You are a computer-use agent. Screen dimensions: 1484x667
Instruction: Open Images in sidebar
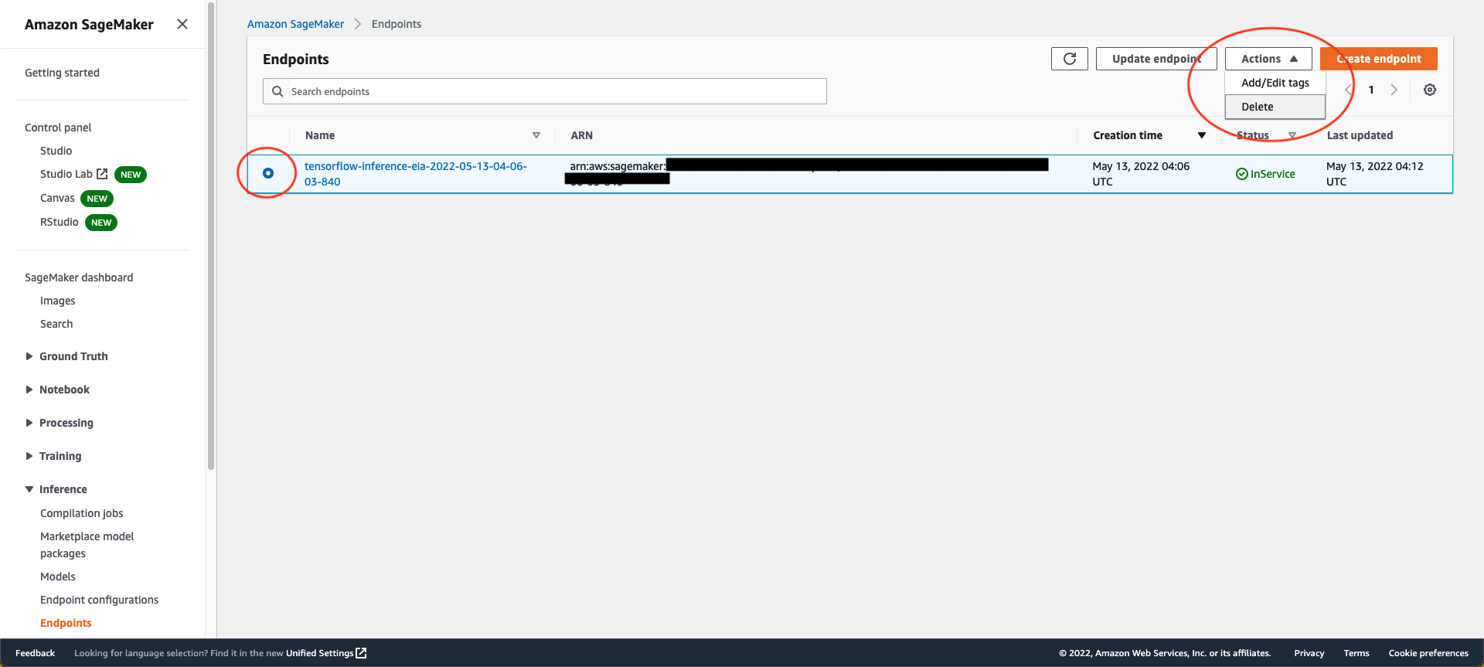tap(58, 301)
